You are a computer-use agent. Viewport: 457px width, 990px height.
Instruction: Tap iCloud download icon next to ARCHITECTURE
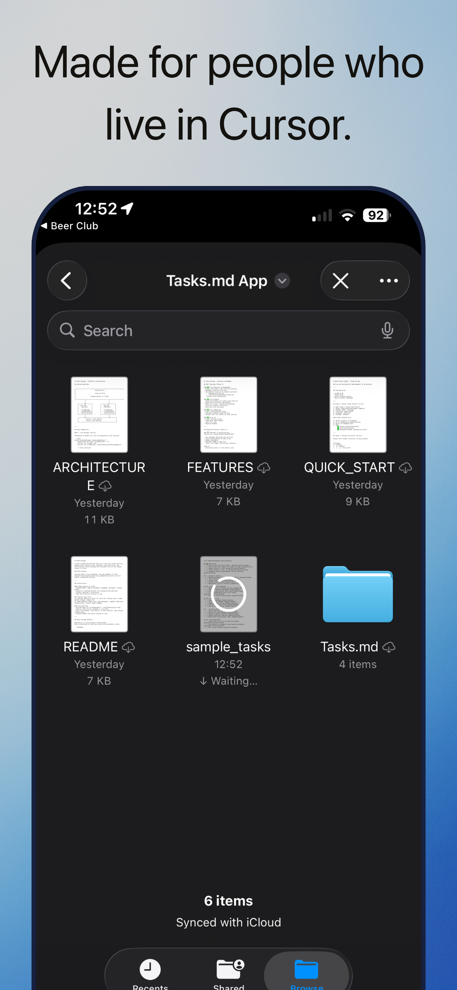pyautogui.click(x=105, y=486)
